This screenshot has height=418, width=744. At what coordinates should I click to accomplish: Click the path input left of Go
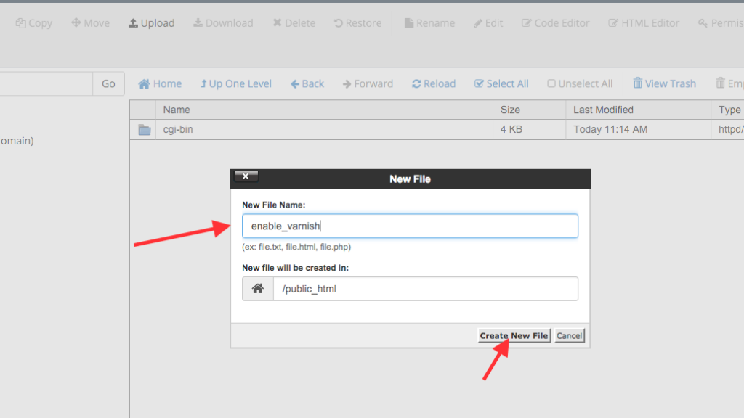pos(46,84)
